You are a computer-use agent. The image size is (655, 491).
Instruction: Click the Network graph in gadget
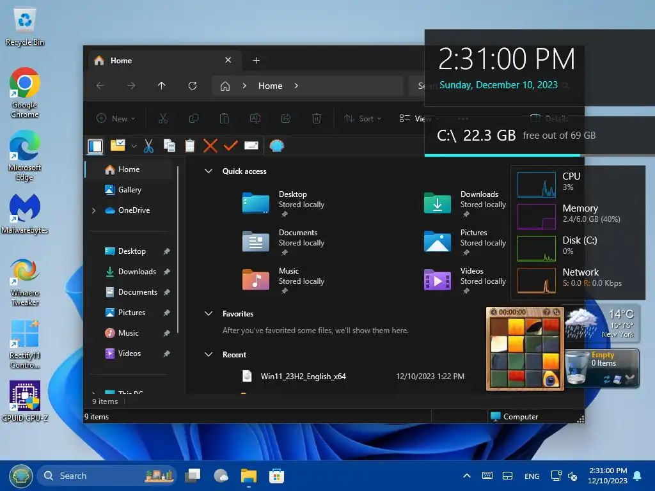pos(537,280)
